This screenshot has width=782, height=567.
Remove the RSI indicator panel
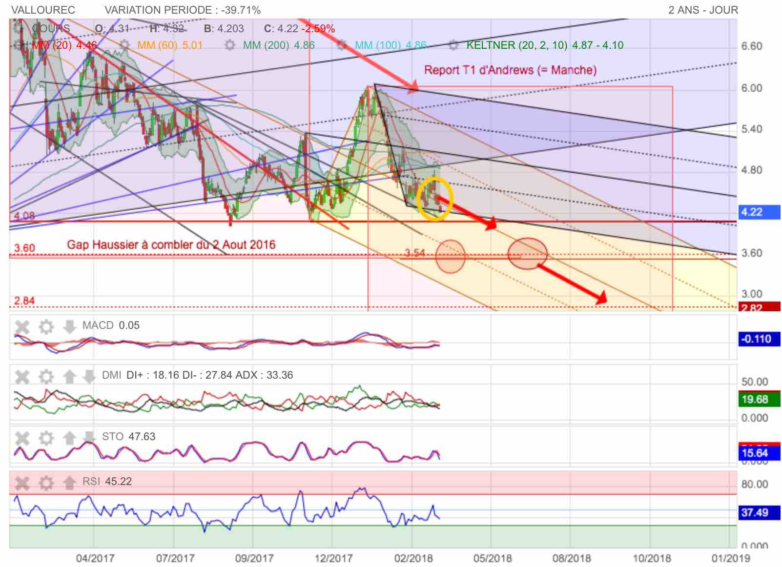[x=22, y=483]
